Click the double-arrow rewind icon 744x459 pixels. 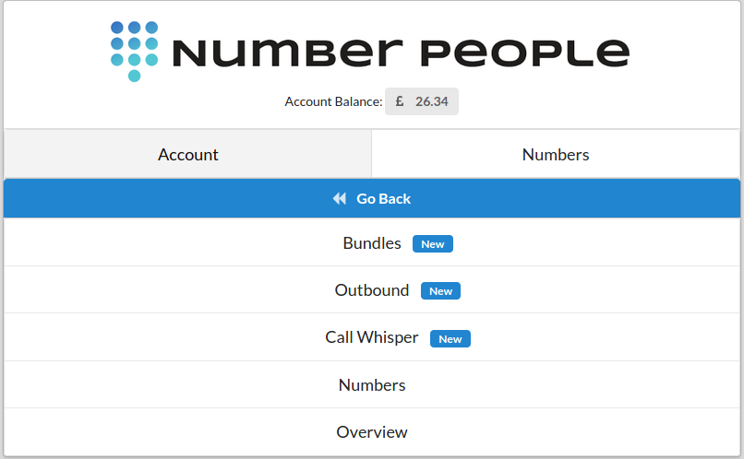pos(340,198)
